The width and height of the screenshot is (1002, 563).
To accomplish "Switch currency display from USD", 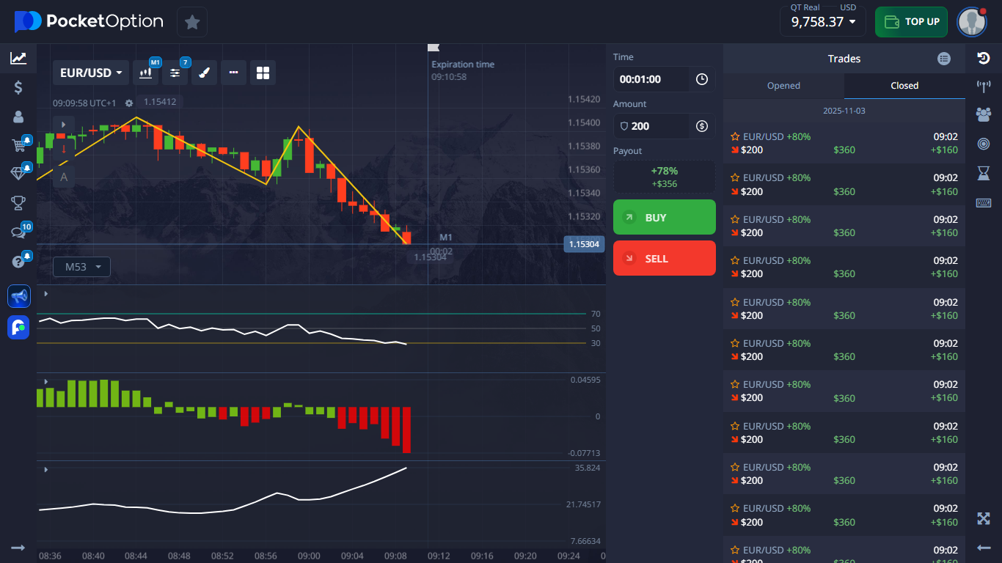I will [x=848, y=7].
